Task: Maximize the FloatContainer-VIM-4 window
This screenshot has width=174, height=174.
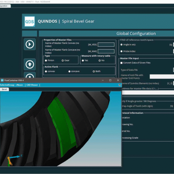Action: 110,80
